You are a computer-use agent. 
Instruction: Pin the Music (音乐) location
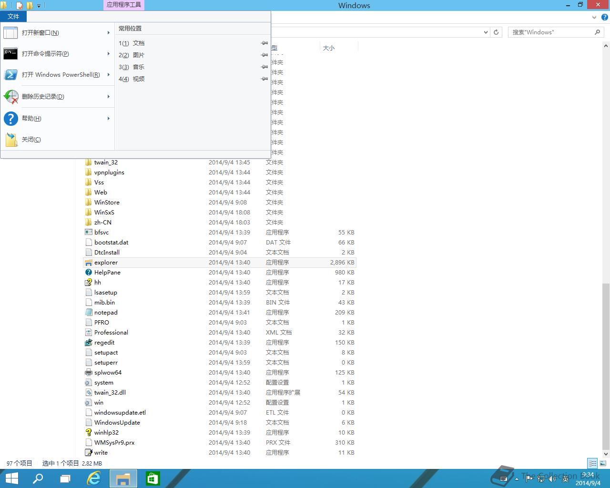tap(264, 67)
